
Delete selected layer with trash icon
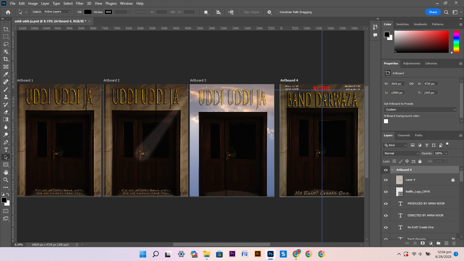pos(454,243)
